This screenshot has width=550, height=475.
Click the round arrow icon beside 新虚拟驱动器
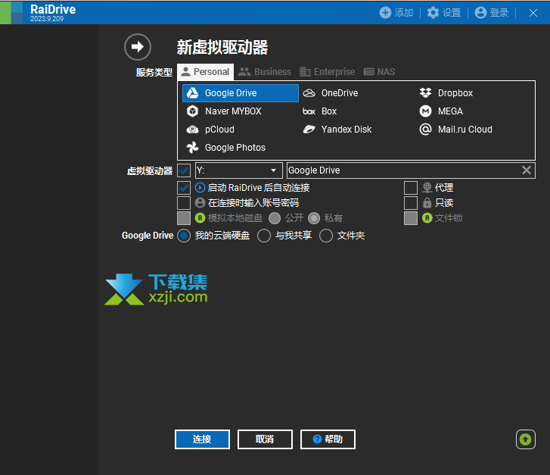(138, 47)
